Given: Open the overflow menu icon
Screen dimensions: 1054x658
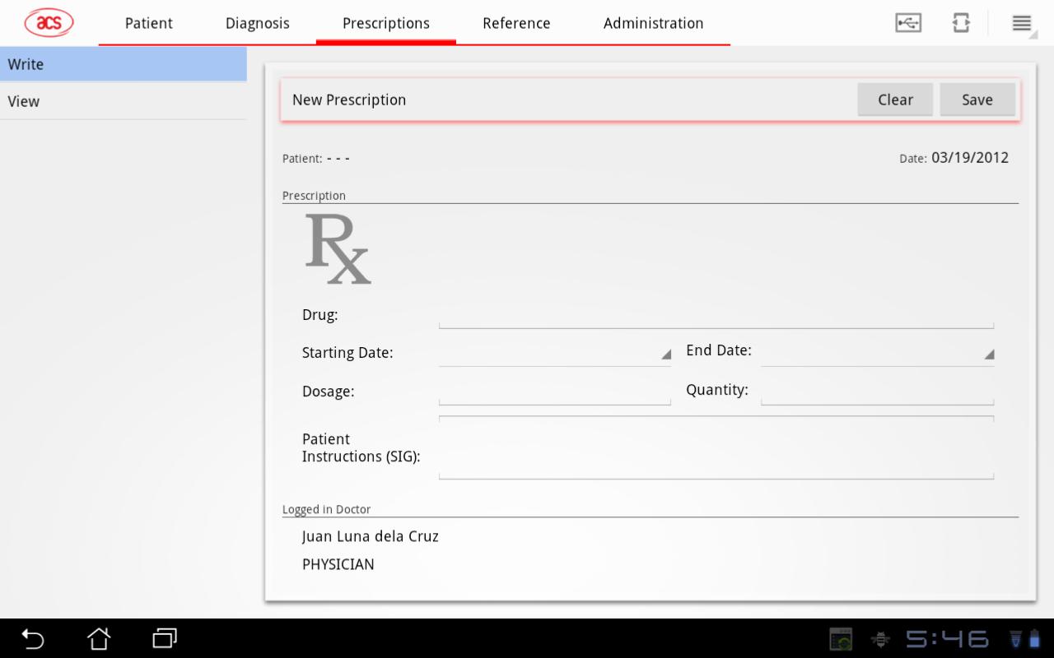Looking at the screenshot, I should [1022, 24].
